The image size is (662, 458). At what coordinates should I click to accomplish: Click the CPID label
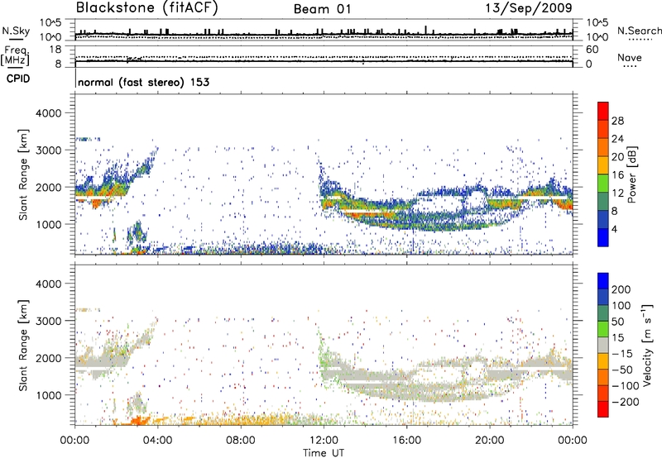18,79
